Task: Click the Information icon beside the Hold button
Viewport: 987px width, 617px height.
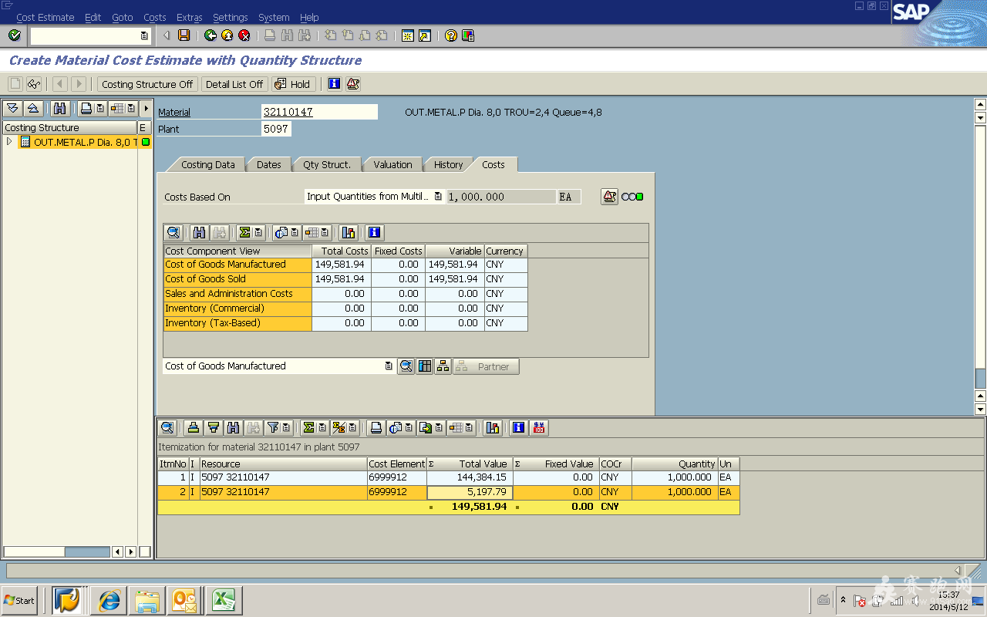Action: coord(334,84)
